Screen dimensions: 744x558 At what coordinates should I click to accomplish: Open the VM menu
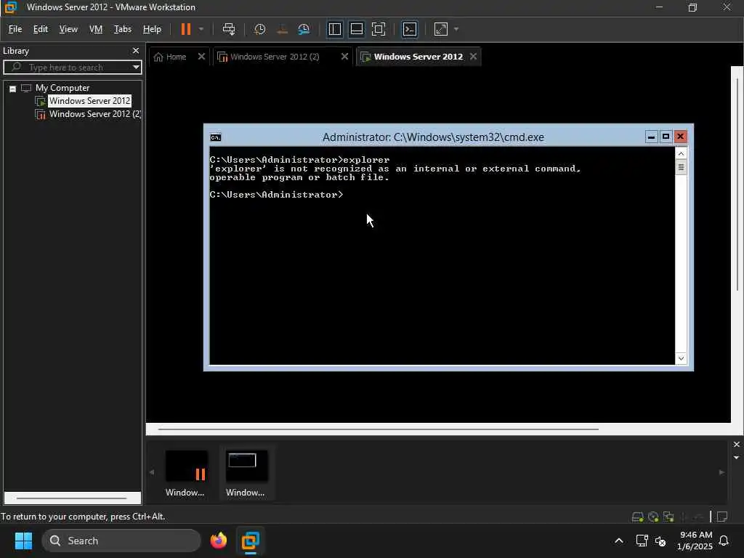(96, 29)
